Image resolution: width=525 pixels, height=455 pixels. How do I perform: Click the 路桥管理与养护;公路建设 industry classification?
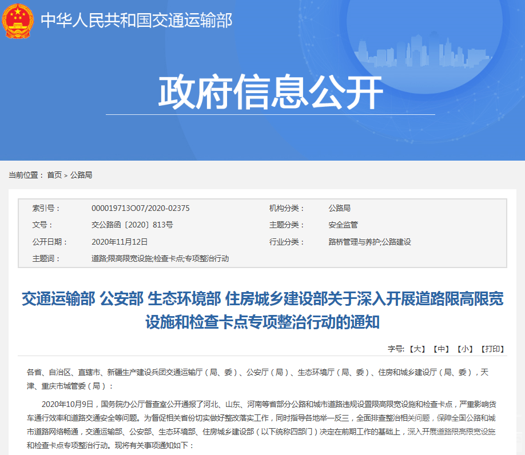click(369, 241)
